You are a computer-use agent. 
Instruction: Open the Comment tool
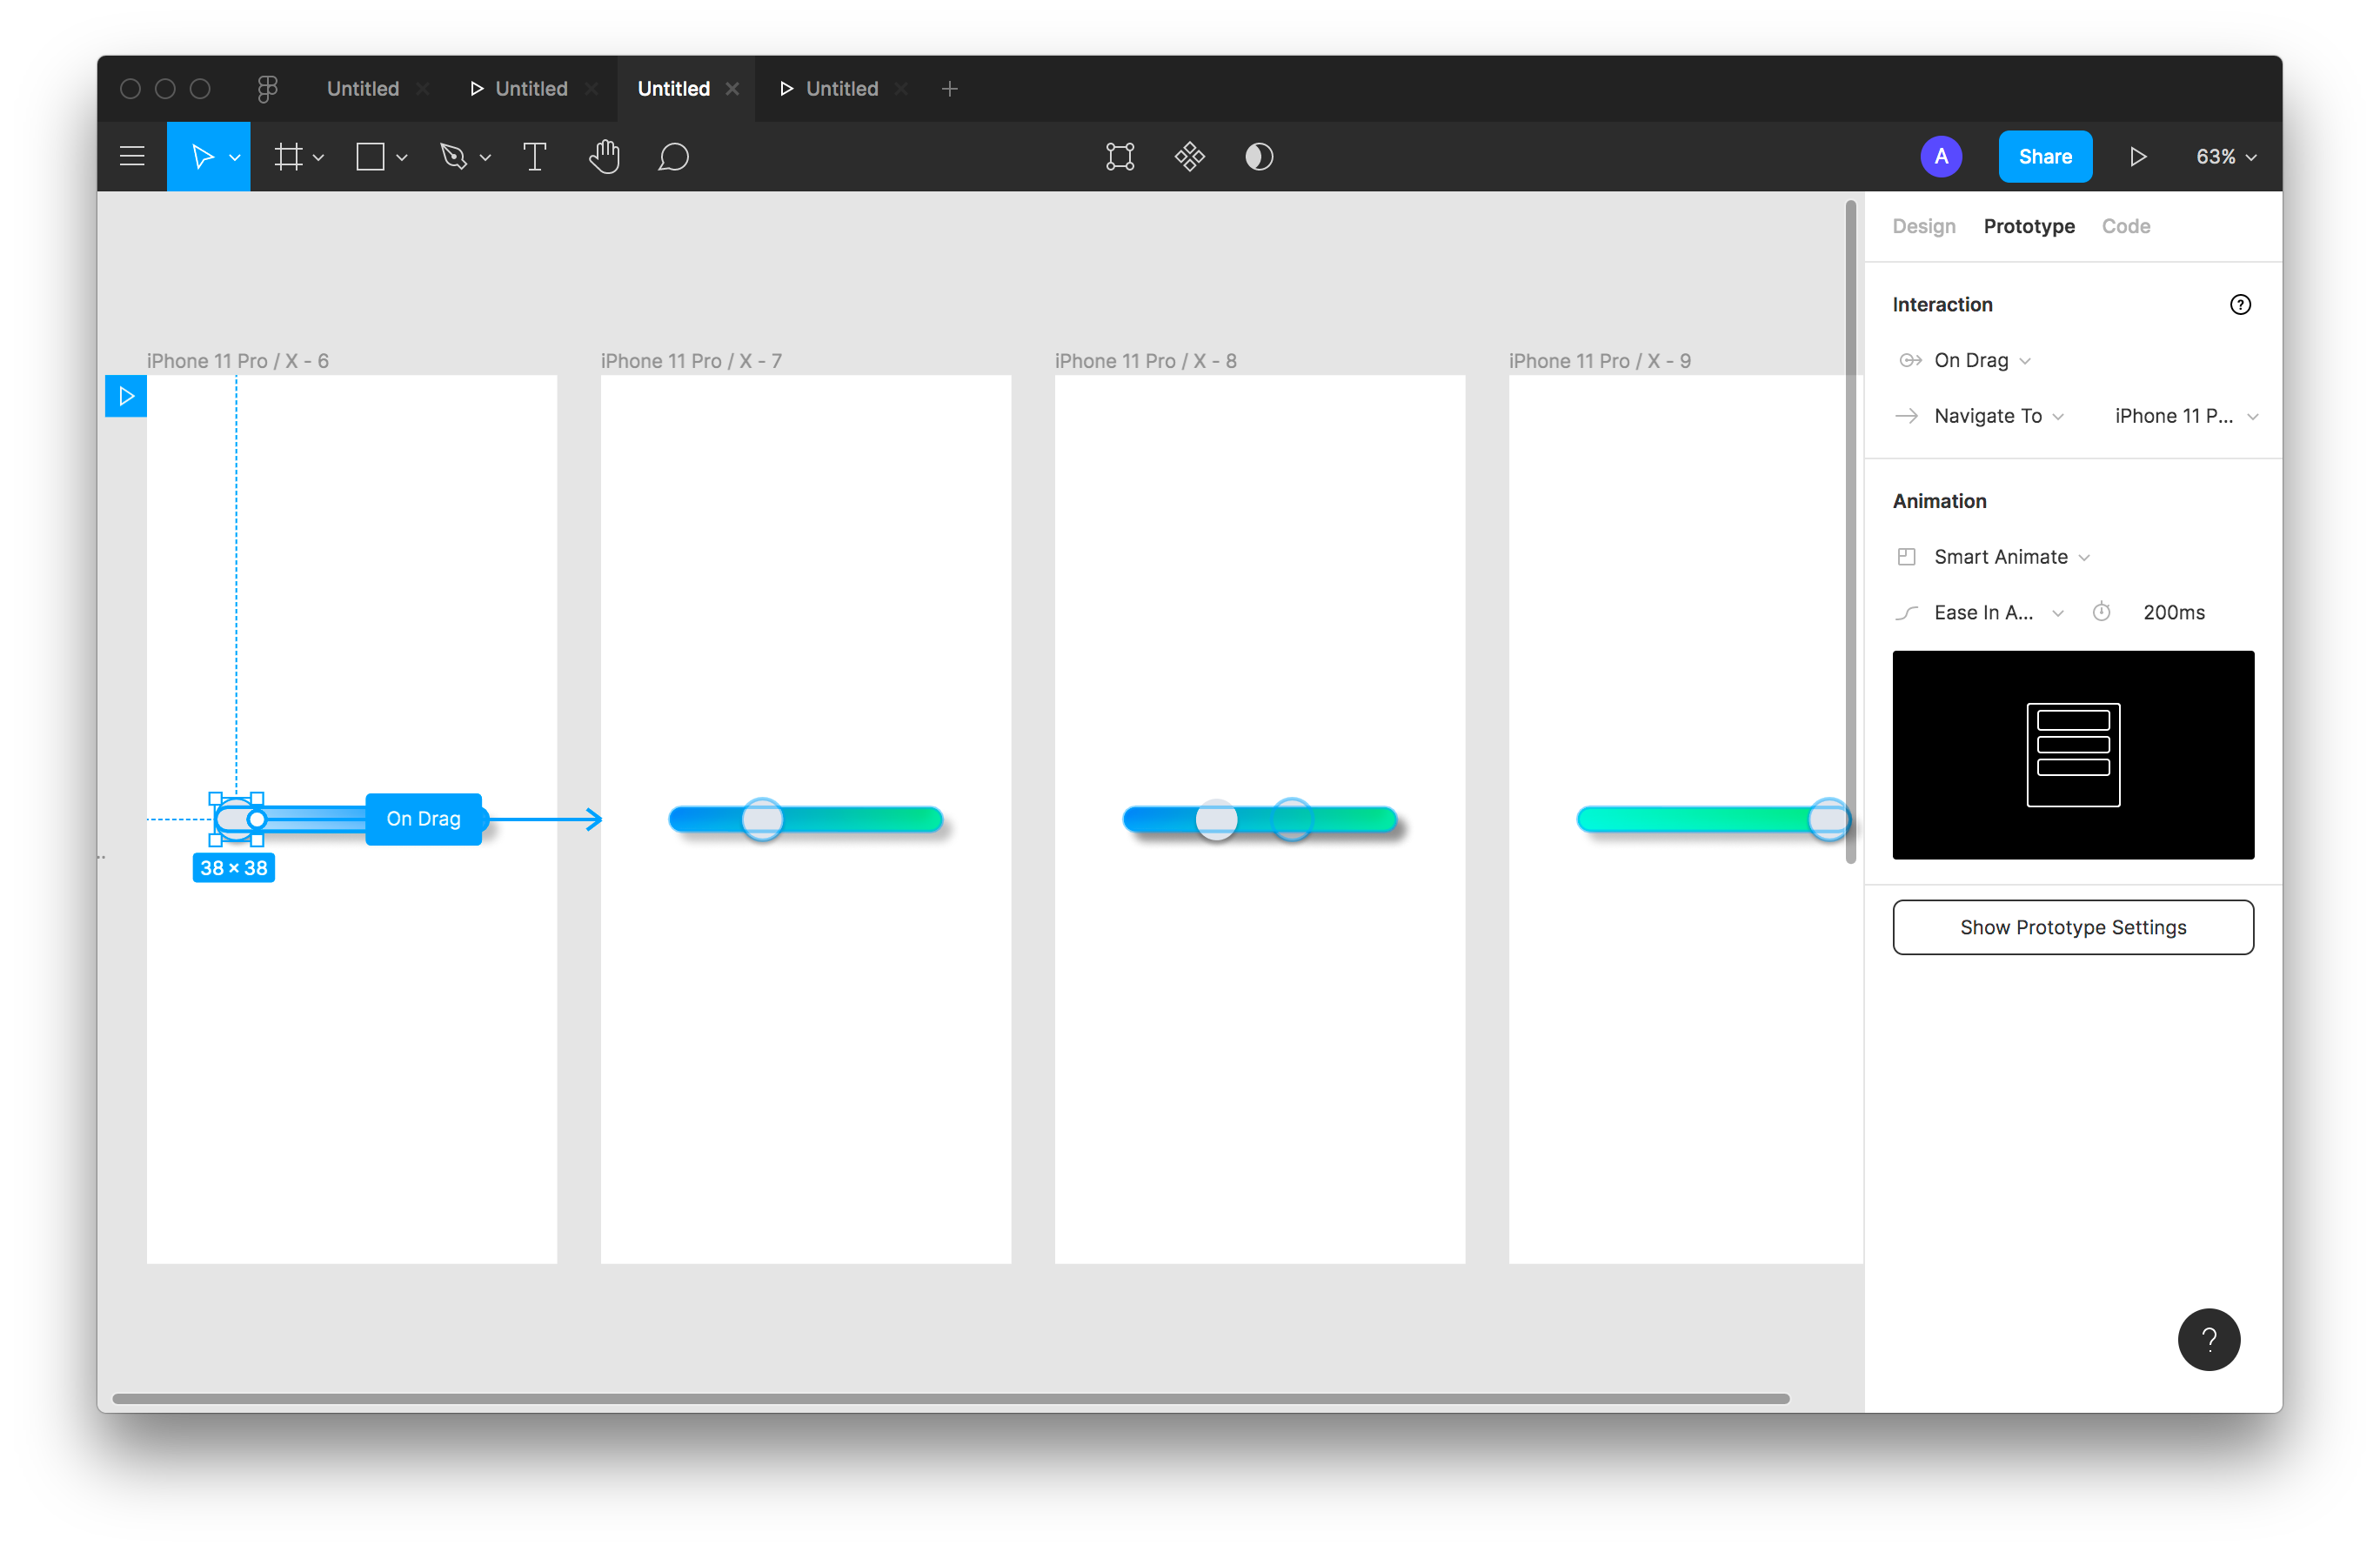click(x=674, y=156)
